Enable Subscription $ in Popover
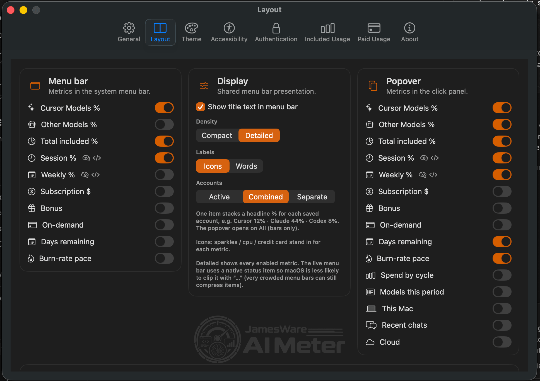 tap(502, 192)
